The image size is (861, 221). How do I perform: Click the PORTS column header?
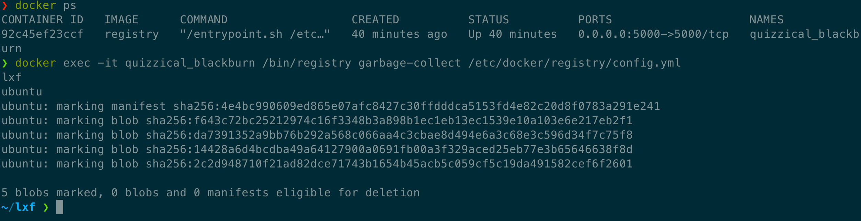(x=595, y=20)
